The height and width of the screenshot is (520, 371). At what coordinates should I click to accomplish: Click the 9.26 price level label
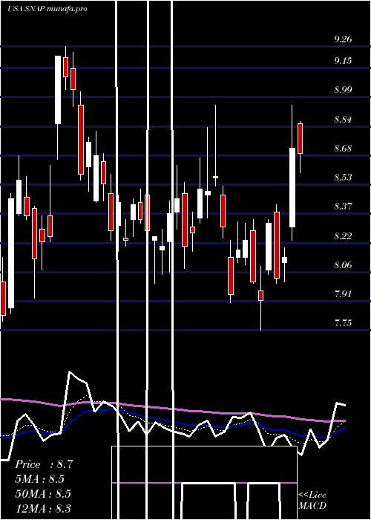(343, 39)
